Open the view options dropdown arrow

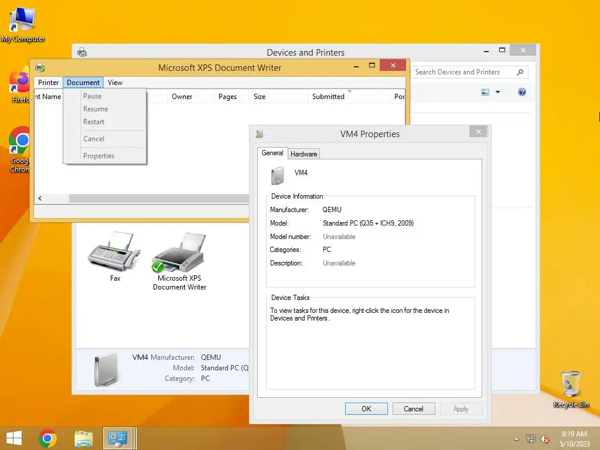[497, 92]
